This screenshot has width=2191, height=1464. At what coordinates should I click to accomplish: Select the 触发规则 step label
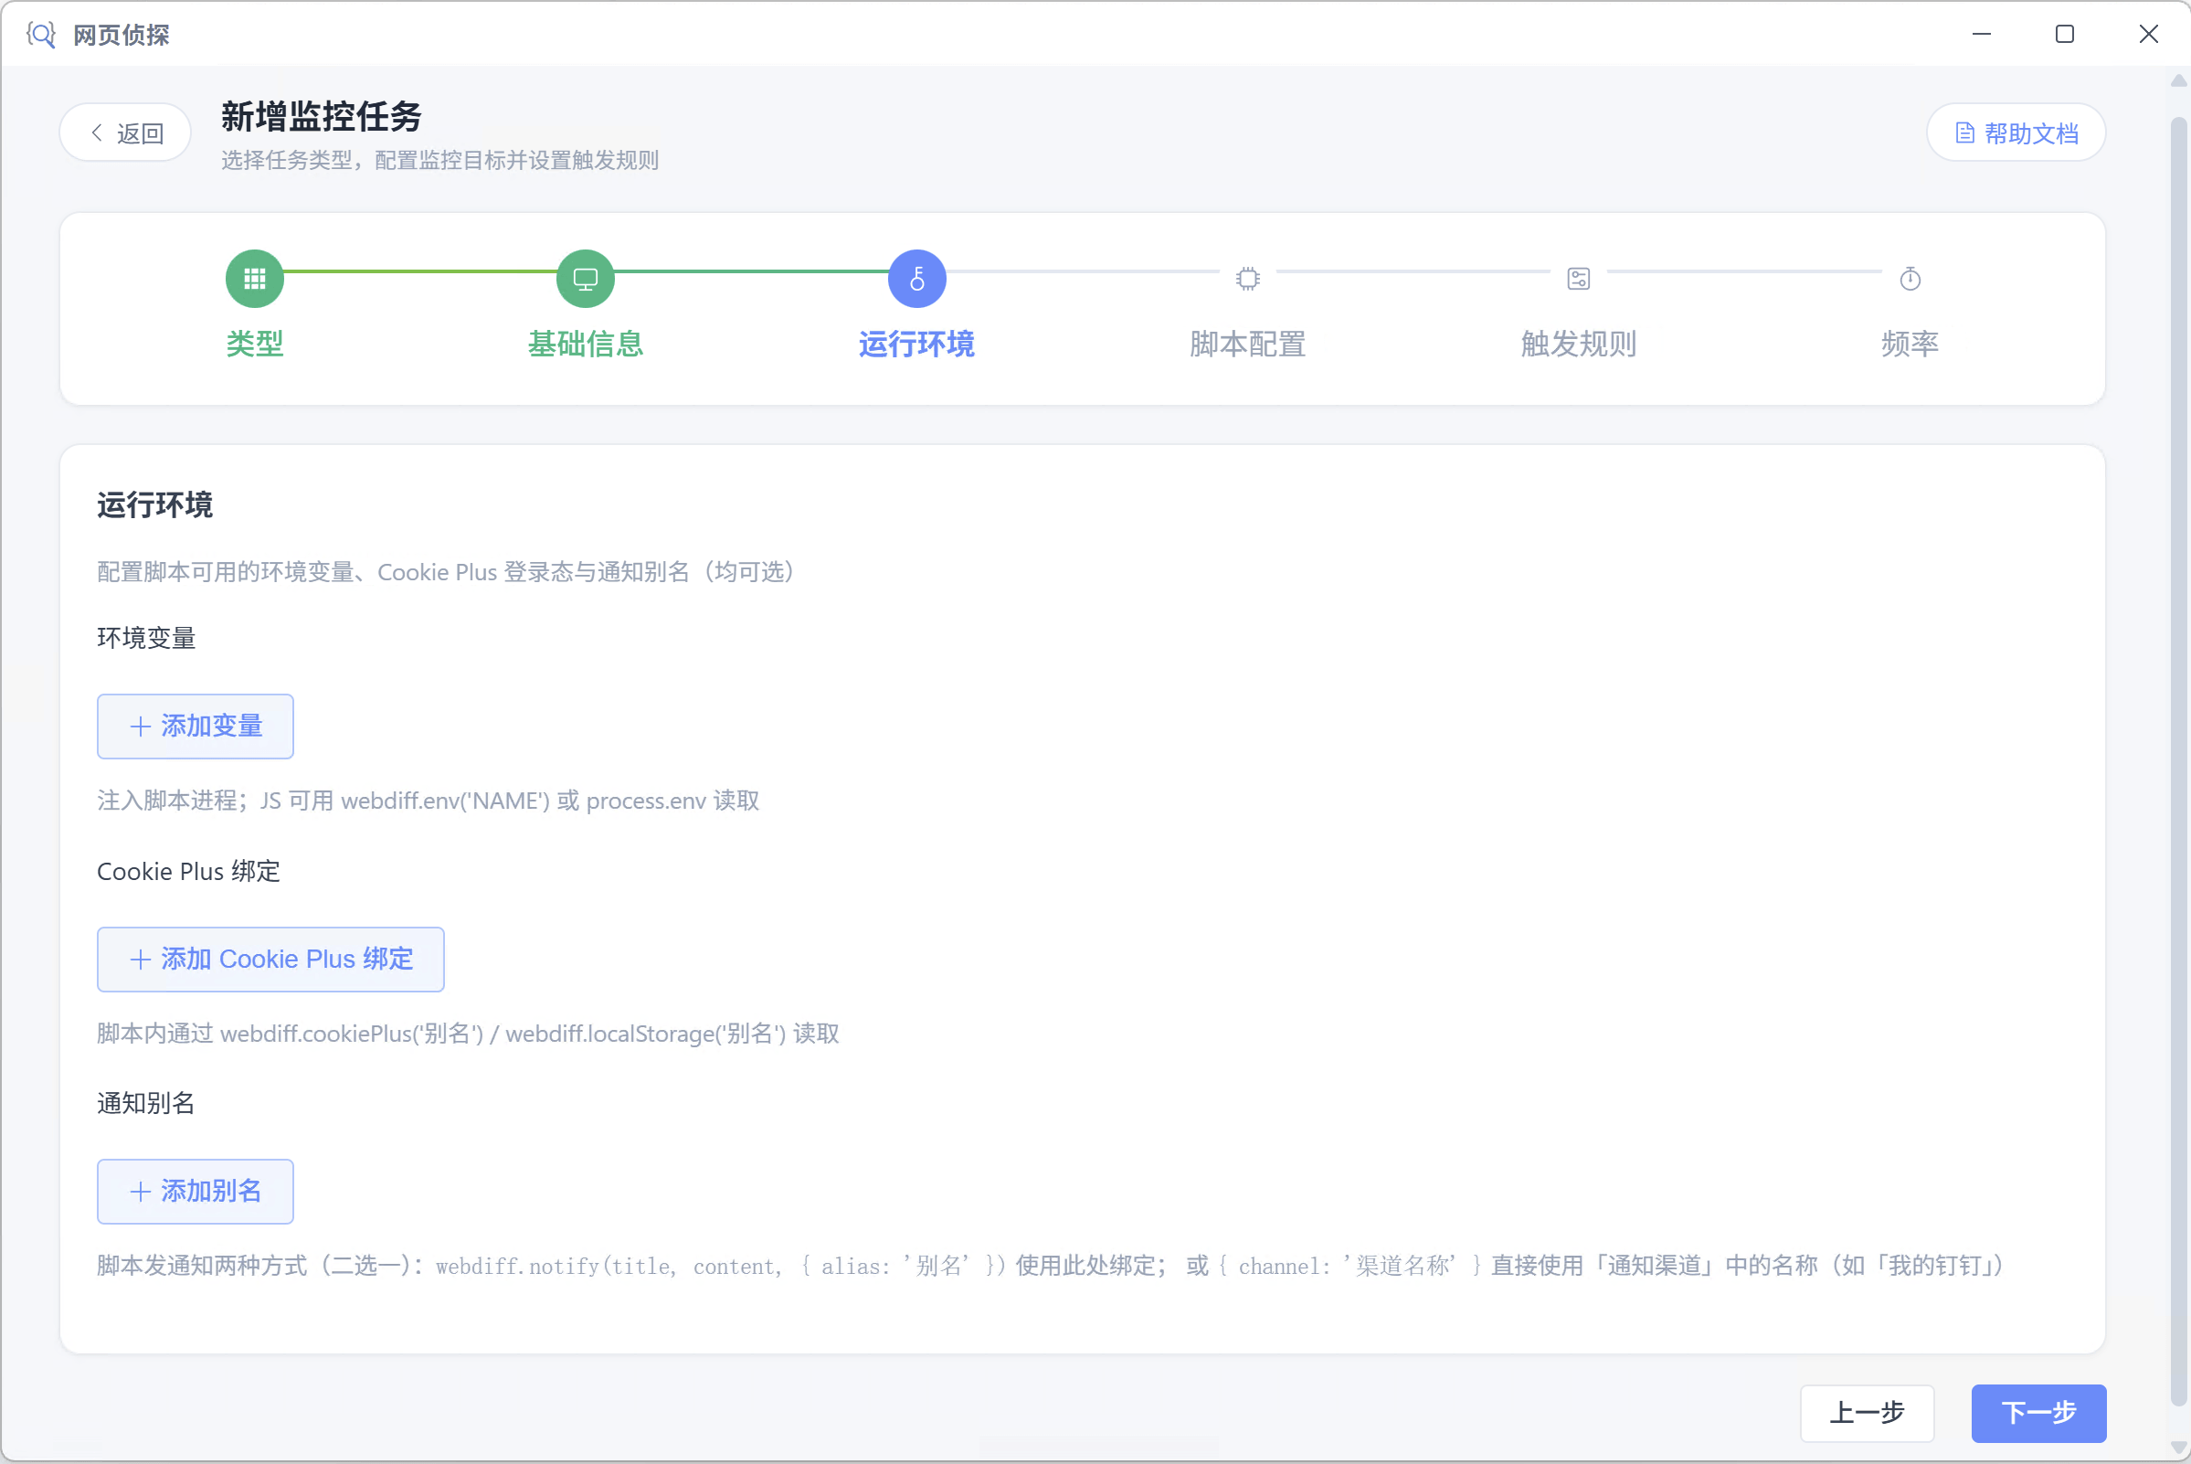[1579, 344]
